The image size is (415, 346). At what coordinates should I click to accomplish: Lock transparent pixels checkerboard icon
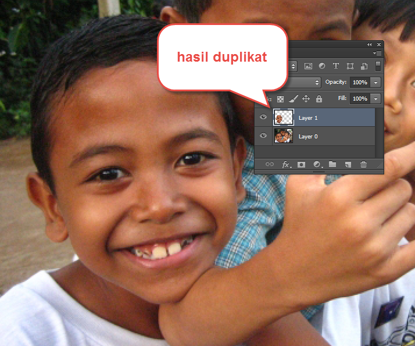tap(280, 99)
